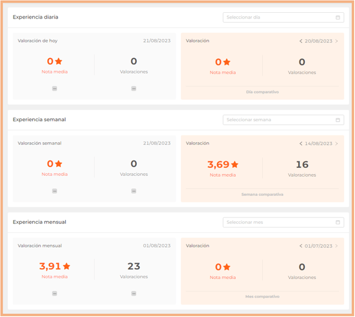
Task: Go to previous day before 20/08/2023
Action: tap(301, 41)
